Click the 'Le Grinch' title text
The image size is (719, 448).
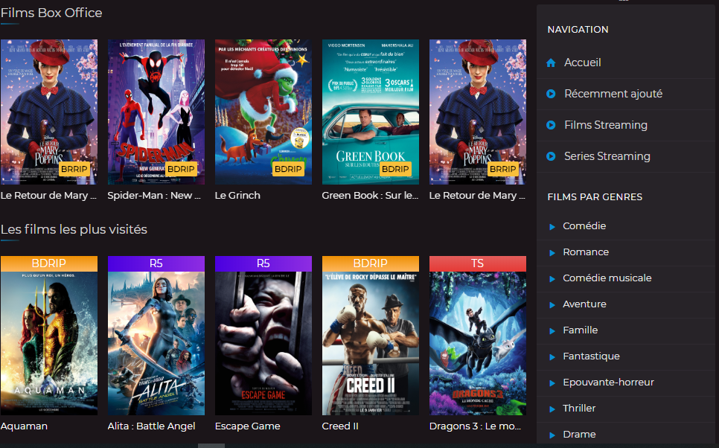point(237,195)
